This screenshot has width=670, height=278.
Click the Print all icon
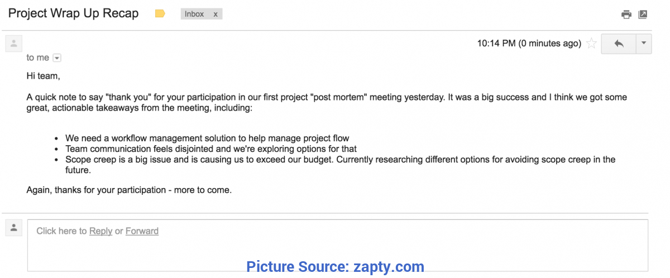[x=626, y=15]
